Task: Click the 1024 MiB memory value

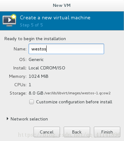Action: (x=39, y=76)
